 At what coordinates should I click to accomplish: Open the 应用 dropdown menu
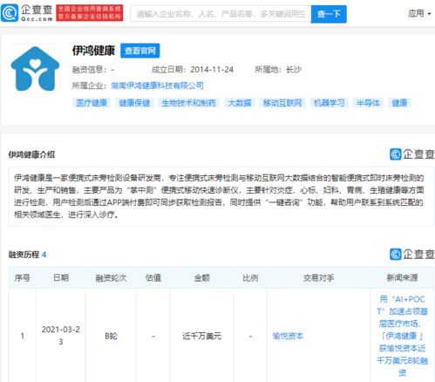click(419, 13)
